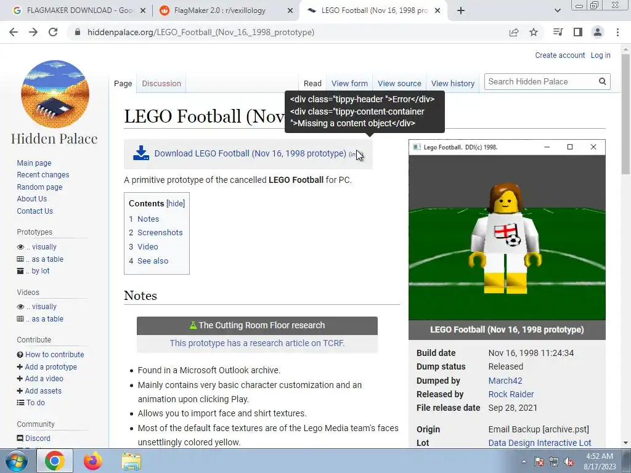Go forward with the forward arrow

(x=33, y=32)
